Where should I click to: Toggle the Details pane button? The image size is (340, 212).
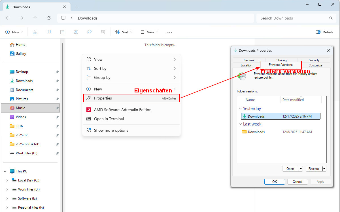tap(324, 32)
